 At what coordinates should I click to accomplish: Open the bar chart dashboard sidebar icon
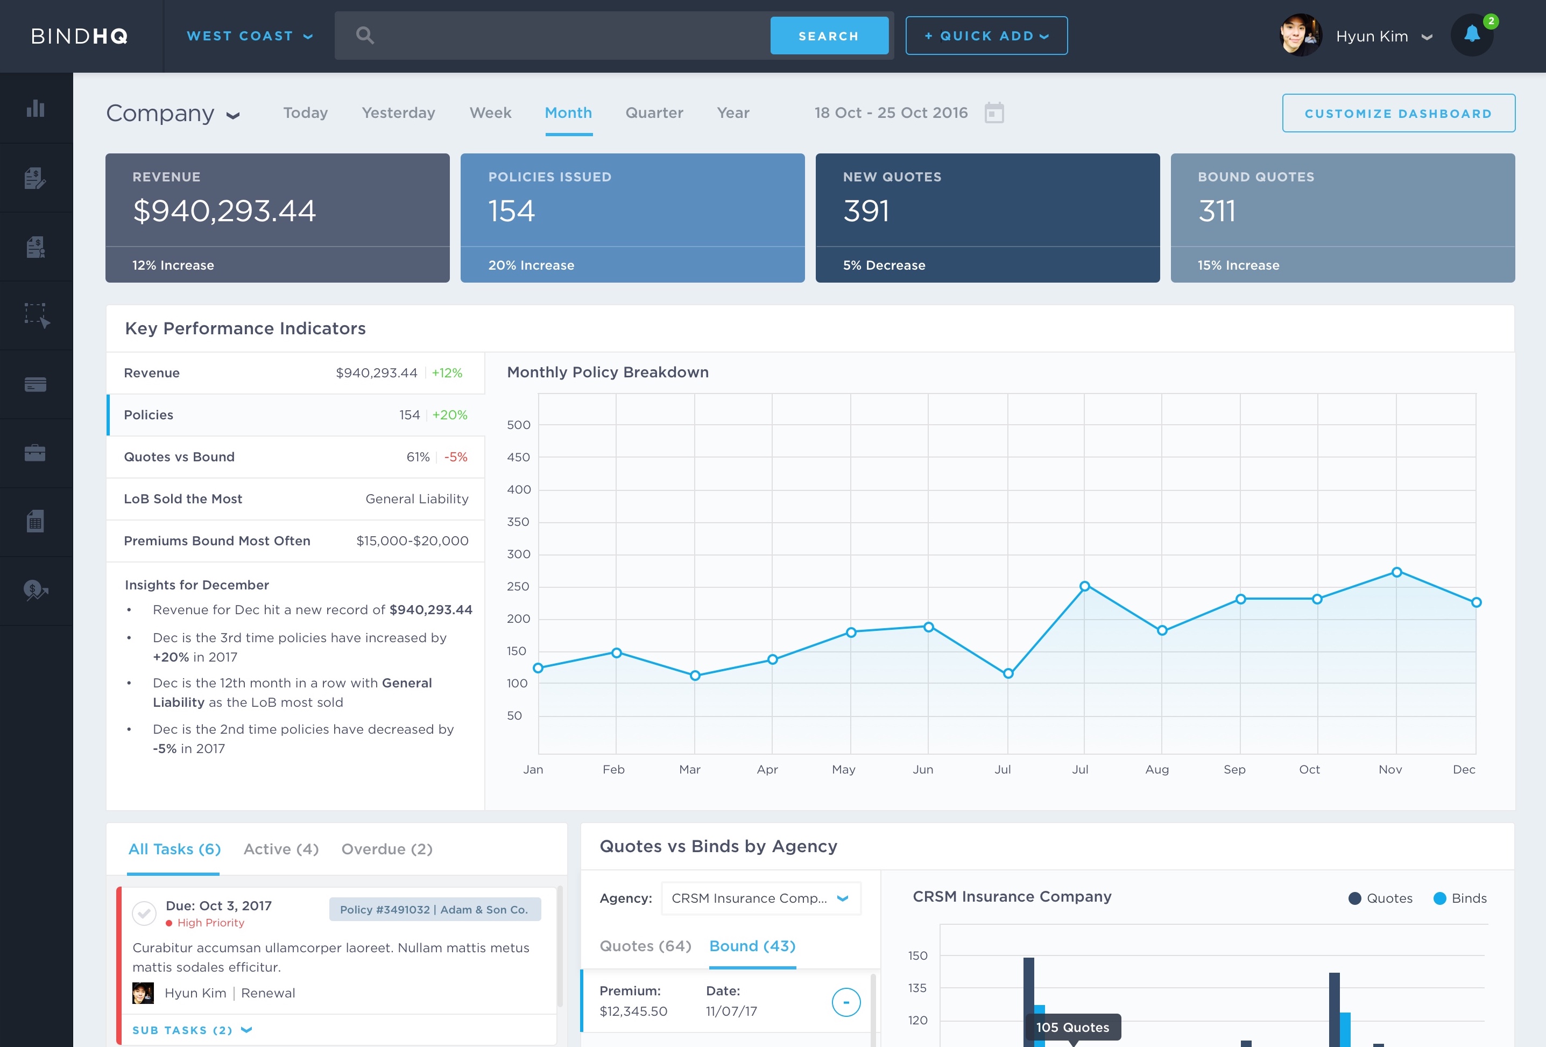click(x=36, y=109)
